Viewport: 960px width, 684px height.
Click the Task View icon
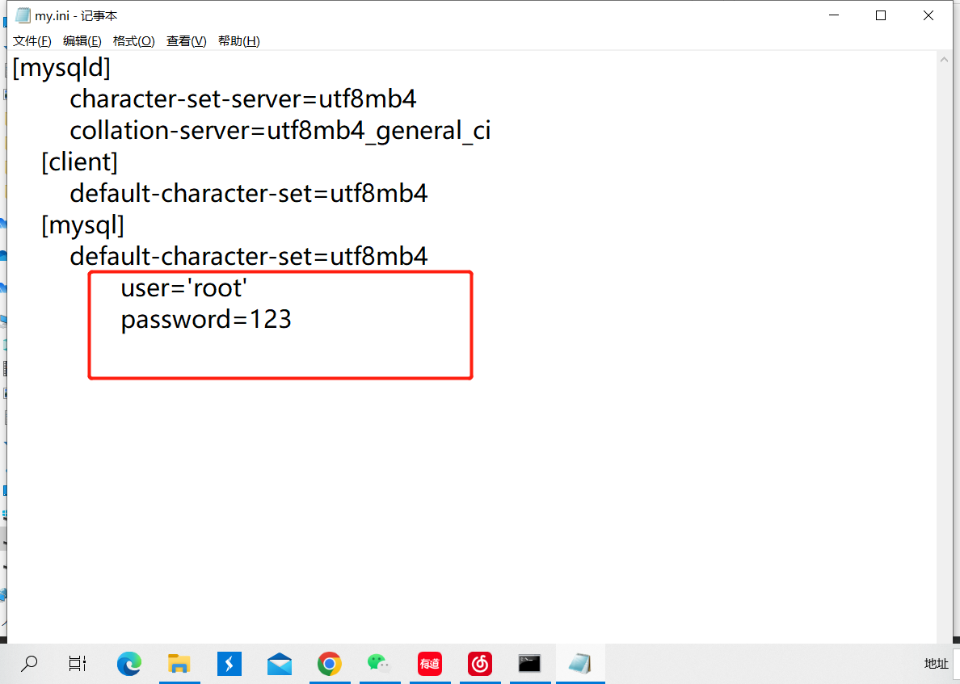pyautogui.click(x=78, y=664)
